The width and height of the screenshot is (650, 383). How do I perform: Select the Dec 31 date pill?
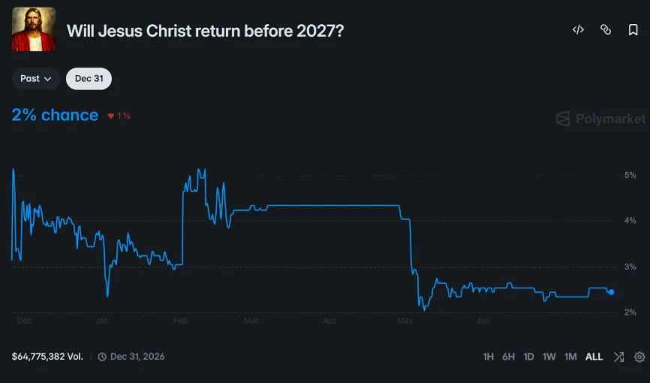89,78
